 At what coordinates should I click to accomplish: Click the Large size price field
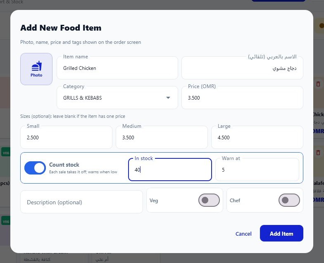(x=257, y=137)
